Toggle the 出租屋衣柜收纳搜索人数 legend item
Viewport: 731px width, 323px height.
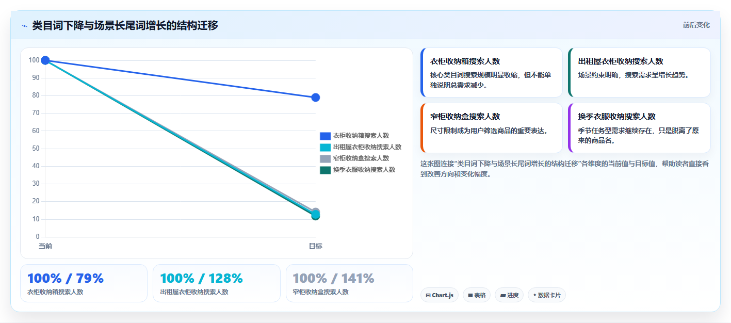coord(361,147)
